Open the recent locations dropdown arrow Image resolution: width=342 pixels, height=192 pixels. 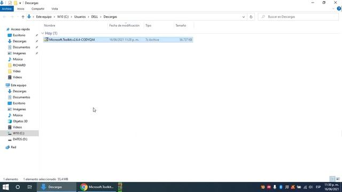pyautogui.click(x=18, y=17)
